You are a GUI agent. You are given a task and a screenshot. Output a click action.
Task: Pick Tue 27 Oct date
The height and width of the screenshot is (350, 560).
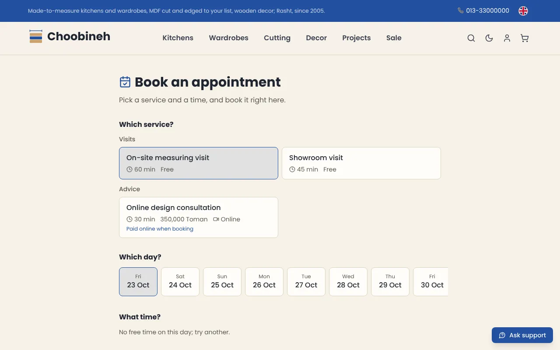(x=306, y=282)
